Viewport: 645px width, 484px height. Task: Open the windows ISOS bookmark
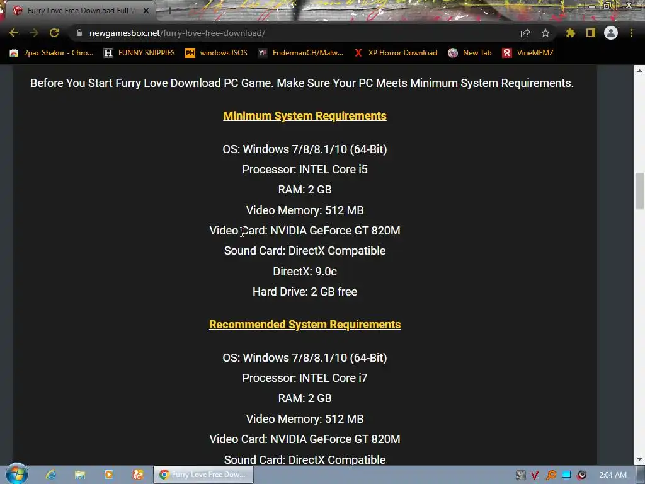coord(217,53)
